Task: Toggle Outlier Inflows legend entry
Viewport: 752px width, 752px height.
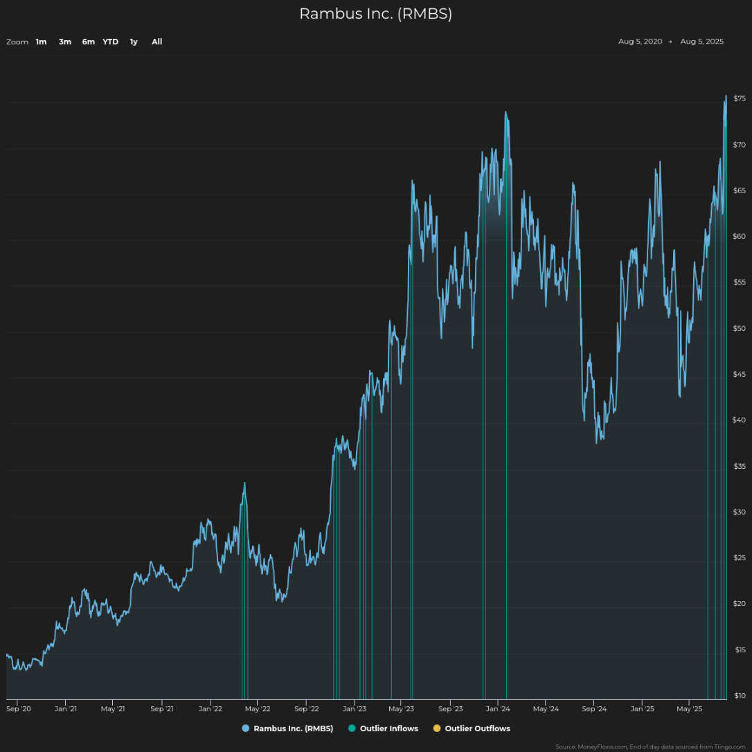Action: click(x=383, y=728)
